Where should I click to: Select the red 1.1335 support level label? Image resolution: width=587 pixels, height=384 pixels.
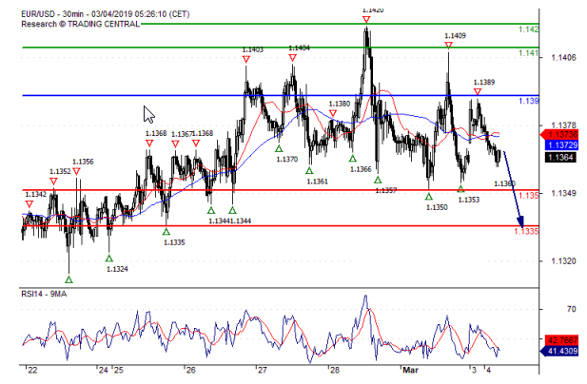(x=527, y=231)
